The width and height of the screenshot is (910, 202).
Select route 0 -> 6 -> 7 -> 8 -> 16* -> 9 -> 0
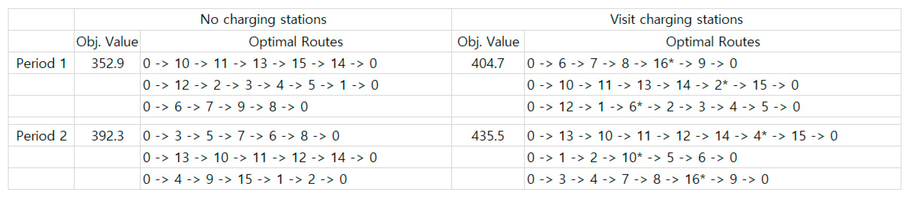point(632,63)
